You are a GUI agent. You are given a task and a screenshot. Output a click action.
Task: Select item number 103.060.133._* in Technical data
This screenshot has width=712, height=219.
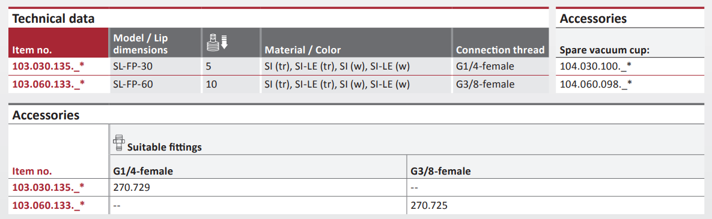(x=49, y=84)
